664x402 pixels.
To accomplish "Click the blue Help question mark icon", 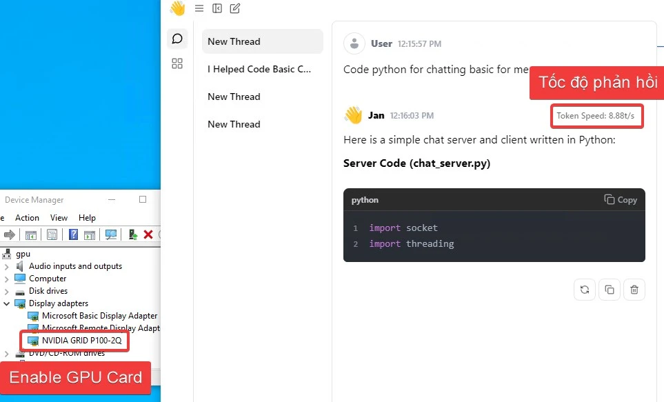I will click(73, 235).
